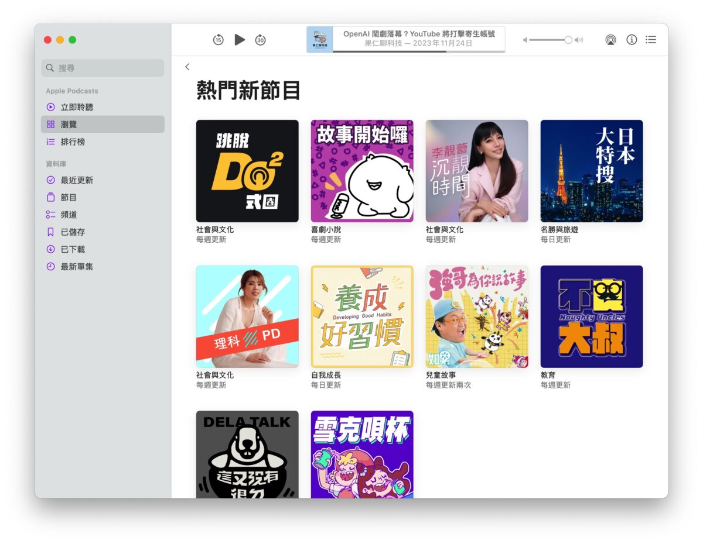Screen dimensions: 703x544
Task: Open the 日本大特搜 podcast cover
Action: point(592,171)
